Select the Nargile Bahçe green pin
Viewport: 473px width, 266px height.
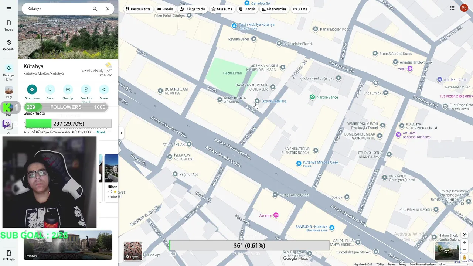312,97
